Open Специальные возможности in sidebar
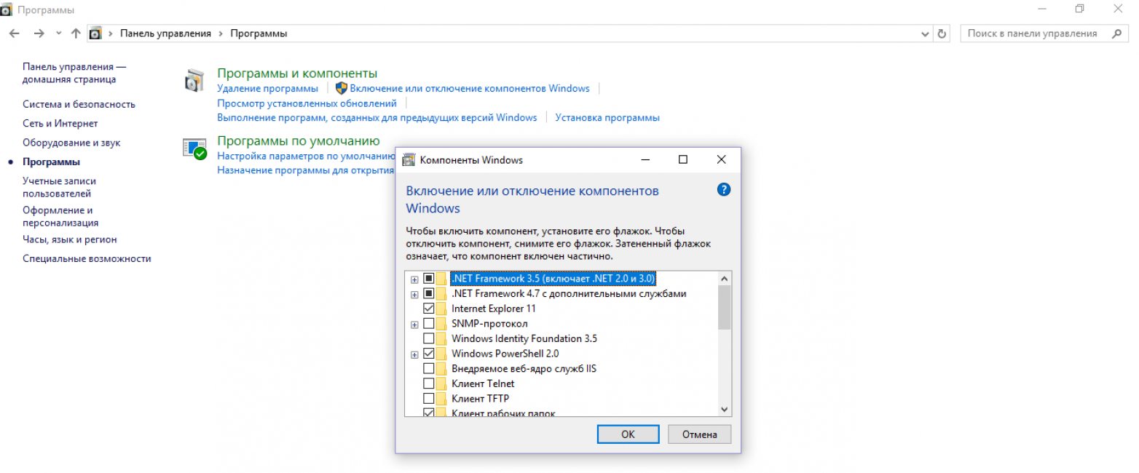Image resolution: width=1139 pixels, height=473 pixels. click(x=87, y=258)
